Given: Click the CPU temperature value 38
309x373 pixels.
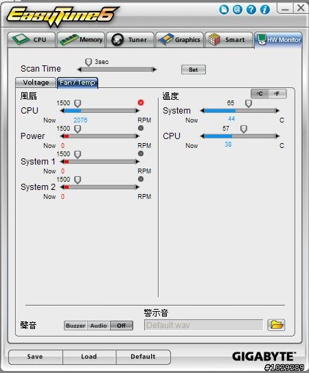Looking at the screenshot, I should pyautogui.click(x=228, y=144).
